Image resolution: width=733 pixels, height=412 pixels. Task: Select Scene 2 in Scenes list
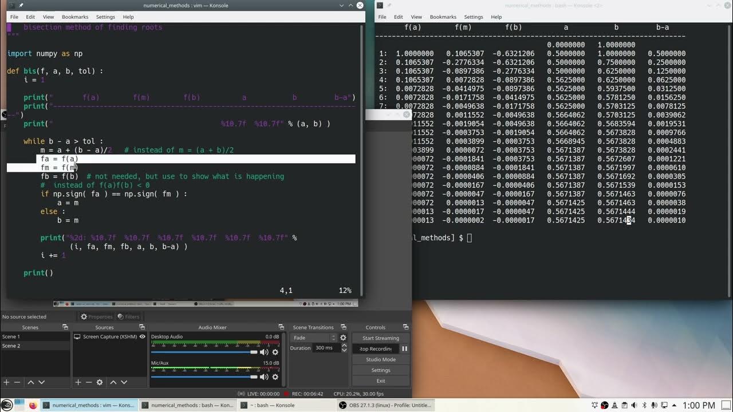[x=36, y=346]
